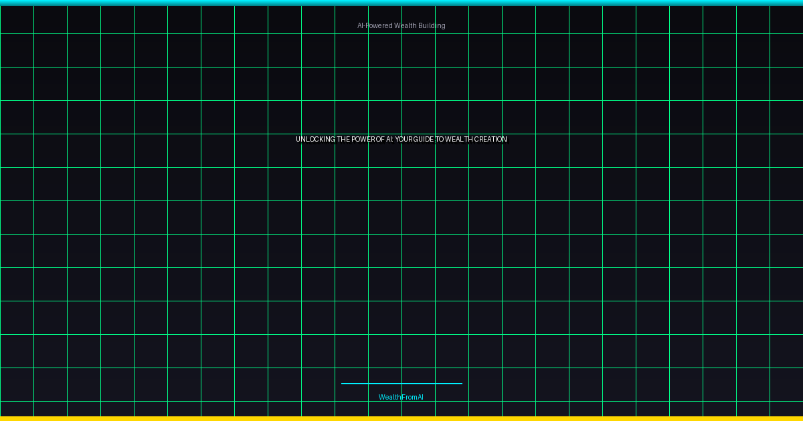Click the word "THE" in the headline
This screenshot has width=803, height=421.
coord(343,140)
